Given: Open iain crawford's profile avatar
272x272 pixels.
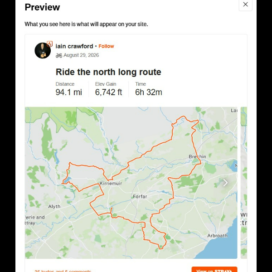Looking at the screenshot, I should [43, 50].
